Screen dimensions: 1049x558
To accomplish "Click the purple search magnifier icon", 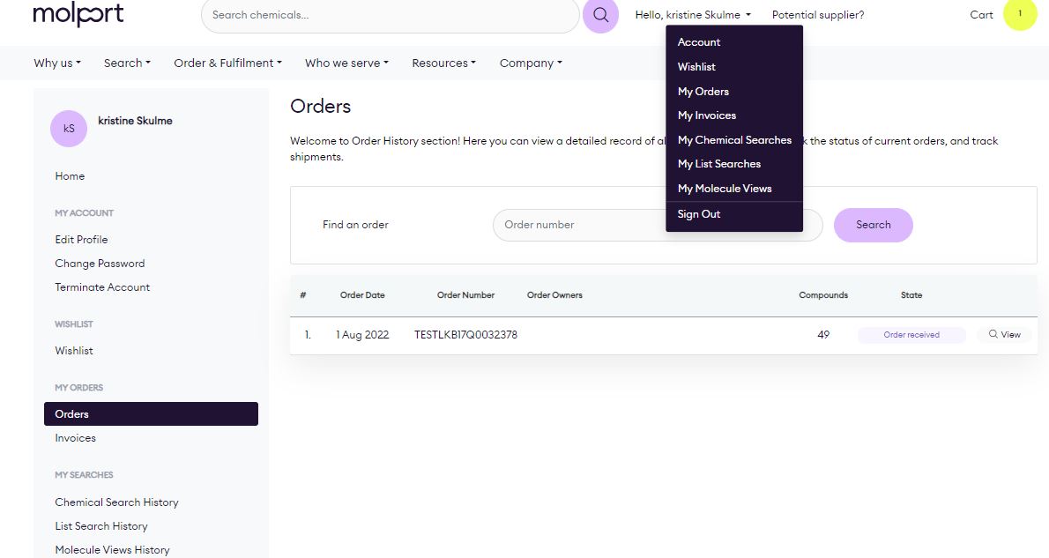I will [600, 17].
